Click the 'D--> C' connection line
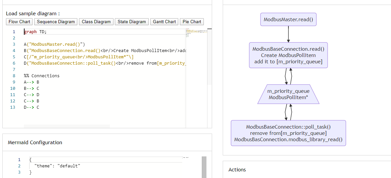Screen dimensions: 391x178 (x=32, y=107)
